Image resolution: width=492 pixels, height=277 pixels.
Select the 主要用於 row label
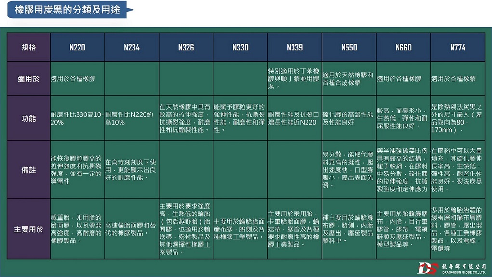[28, 229]
